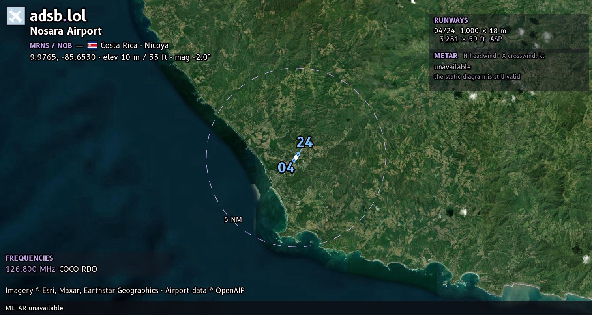
Task: Click the MRNS / NOB airport code
Action: click(51, 45)
